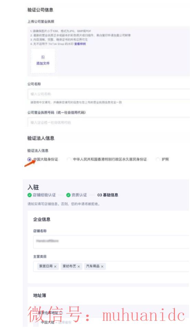
Task: Click green check beside 店铺经验认证
Action: pyautogui.click(x=30, y=195)
